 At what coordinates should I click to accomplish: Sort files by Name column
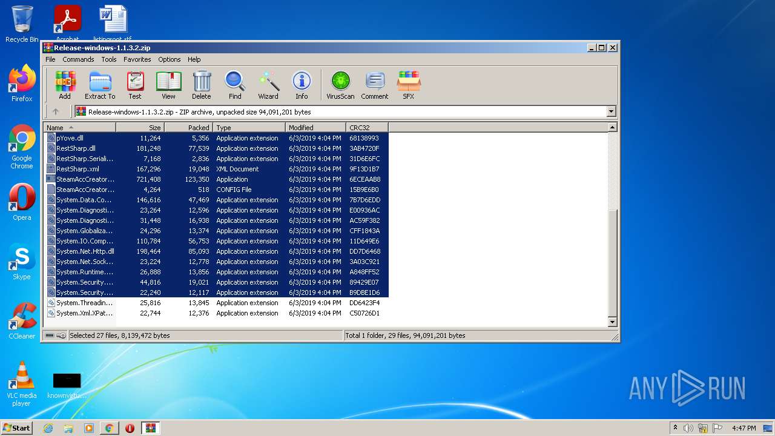pyautogui.click(x=79, y=127)
